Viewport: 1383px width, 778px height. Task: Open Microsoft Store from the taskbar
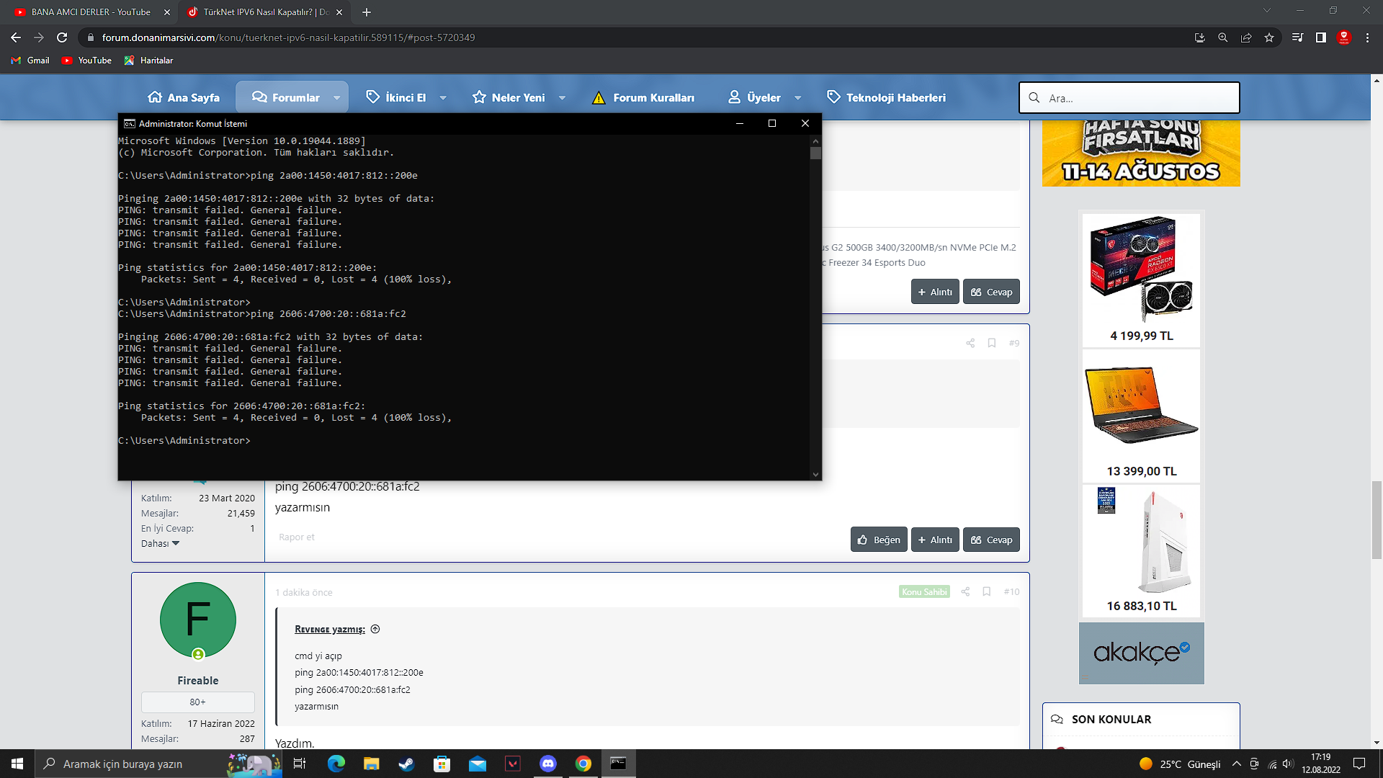click(442, 764)
